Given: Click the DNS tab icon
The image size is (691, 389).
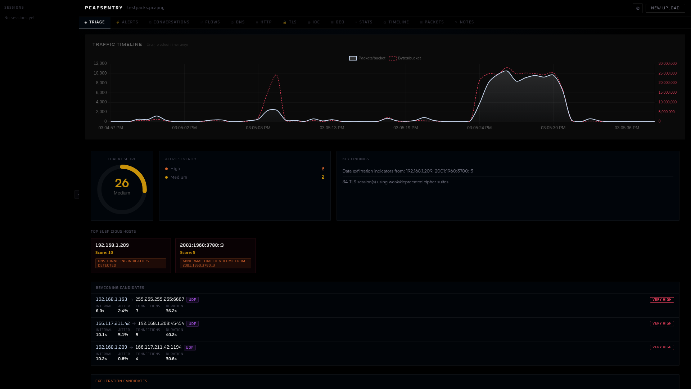Looking at the screenshot, I should (x=232, y=22).
